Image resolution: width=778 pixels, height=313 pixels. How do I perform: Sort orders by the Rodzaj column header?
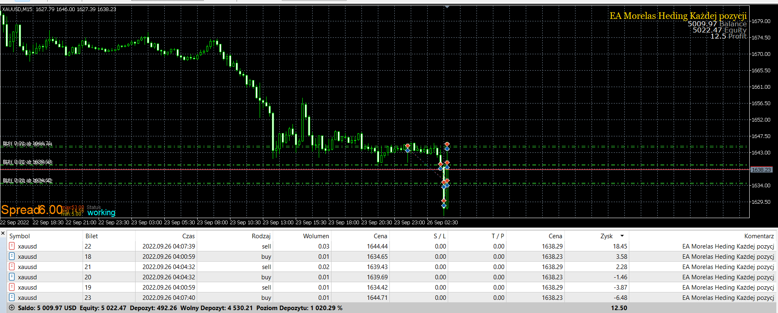click(x=261, y=236)
